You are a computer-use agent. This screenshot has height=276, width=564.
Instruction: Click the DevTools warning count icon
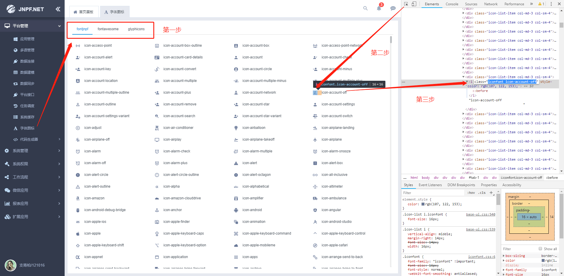pos(541,4)
